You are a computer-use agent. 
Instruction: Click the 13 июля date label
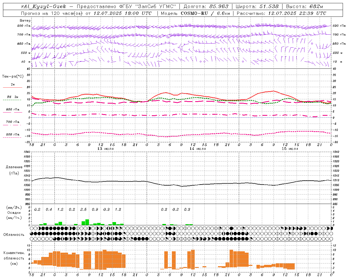pos(105,149)
